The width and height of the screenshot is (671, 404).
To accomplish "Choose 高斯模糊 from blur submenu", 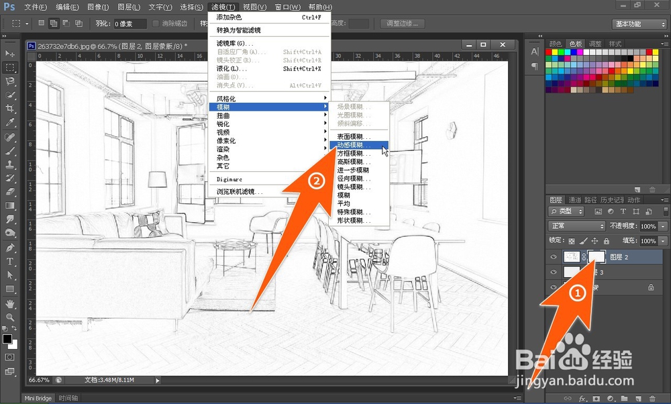I will click(359, 161).
